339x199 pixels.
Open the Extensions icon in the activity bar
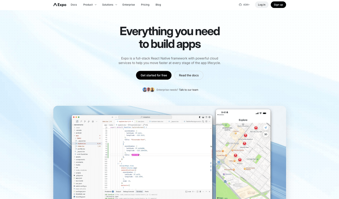pos(93,121)
